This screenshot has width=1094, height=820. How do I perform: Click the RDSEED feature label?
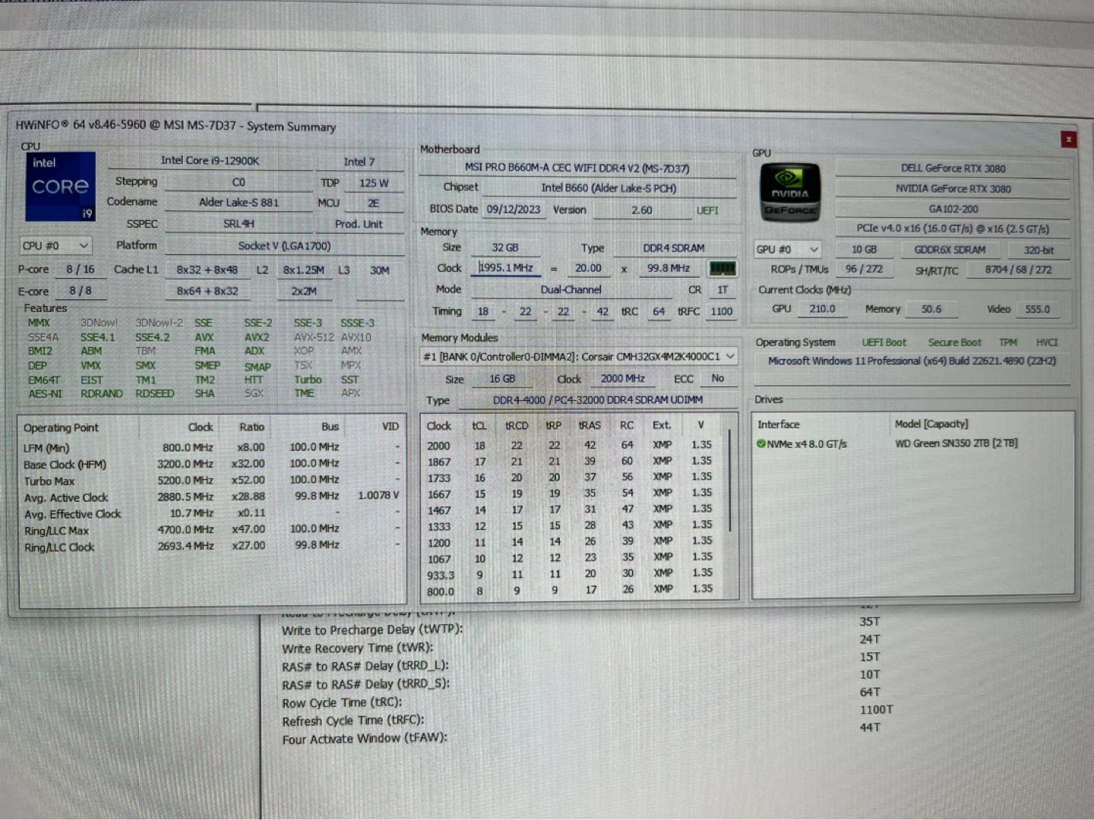click(154, 393)
